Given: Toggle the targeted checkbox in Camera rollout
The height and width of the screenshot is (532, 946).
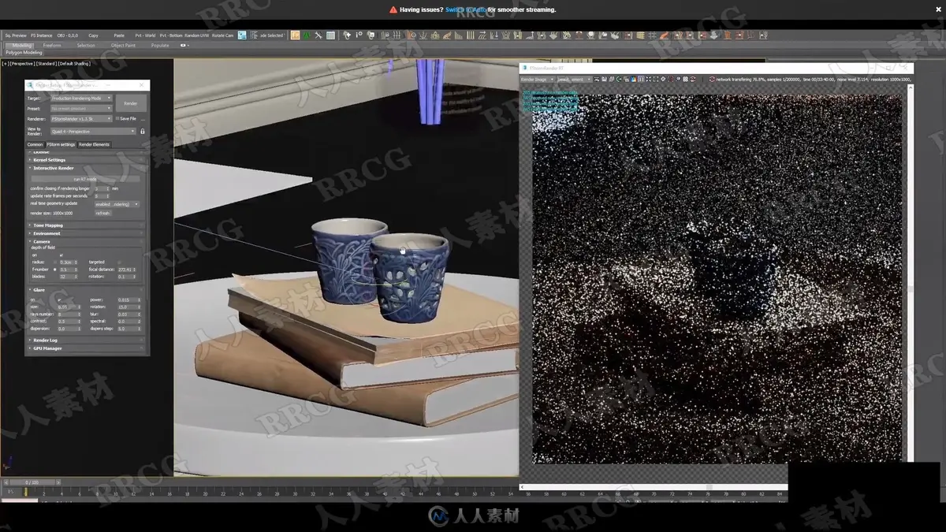Looking at the screenshot, I should coord(119,262).
